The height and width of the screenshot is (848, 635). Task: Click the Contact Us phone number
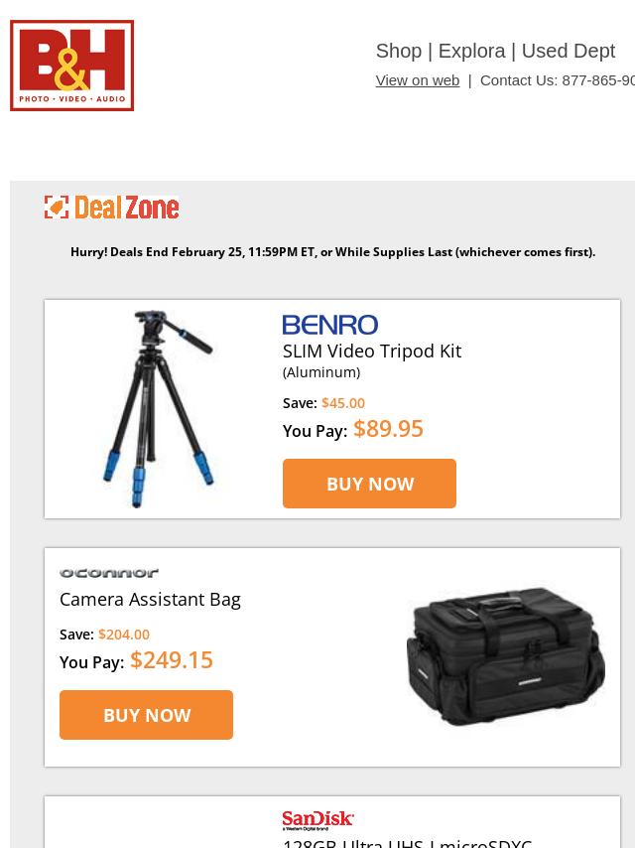click(x=598, y=80)
